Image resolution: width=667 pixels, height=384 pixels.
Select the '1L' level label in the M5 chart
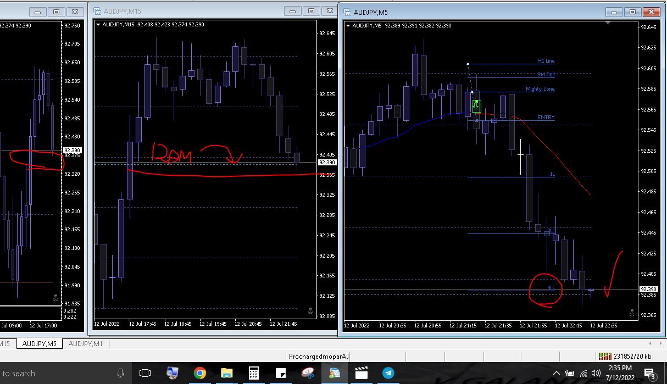click(x=552, y=174)
